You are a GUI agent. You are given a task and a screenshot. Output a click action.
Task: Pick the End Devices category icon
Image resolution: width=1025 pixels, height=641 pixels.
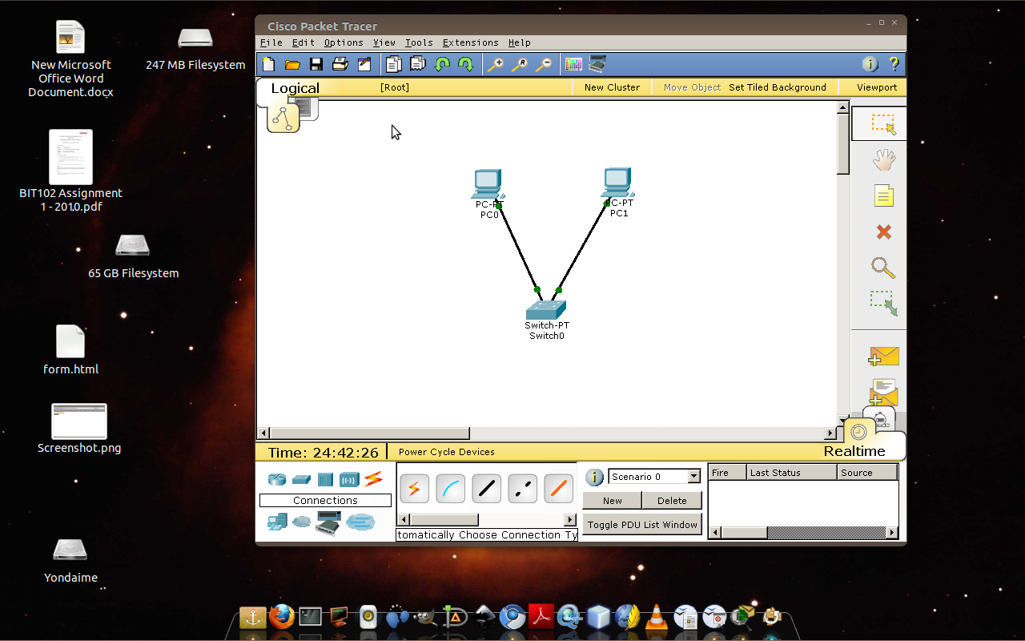click(x=277, y=522)
